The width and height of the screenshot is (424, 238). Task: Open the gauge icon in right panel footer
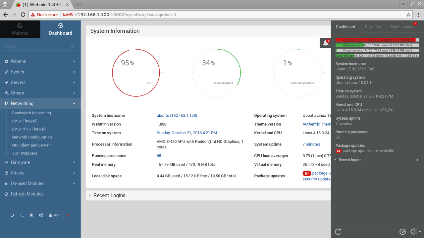(403, 232)
